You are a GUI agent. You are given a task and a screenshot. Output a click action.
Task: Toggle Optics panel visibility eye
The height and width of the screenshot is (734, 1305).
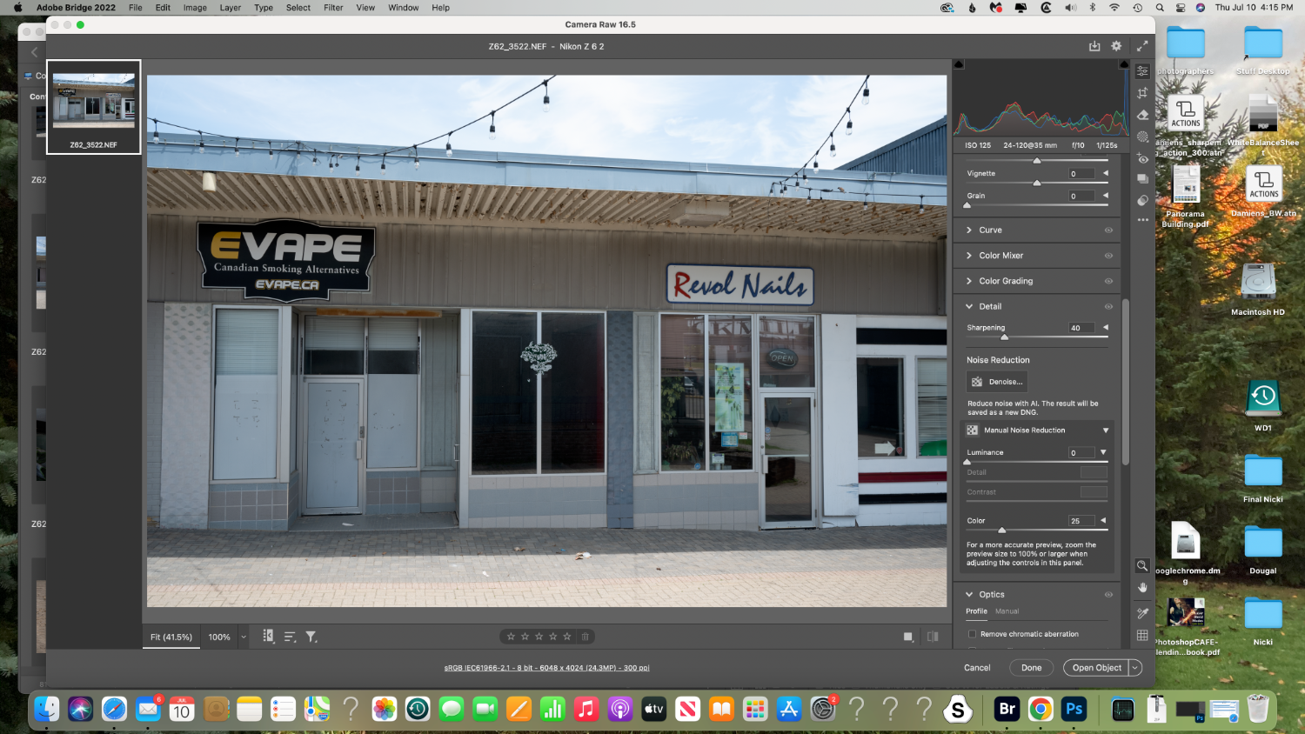click(1108, 595)
